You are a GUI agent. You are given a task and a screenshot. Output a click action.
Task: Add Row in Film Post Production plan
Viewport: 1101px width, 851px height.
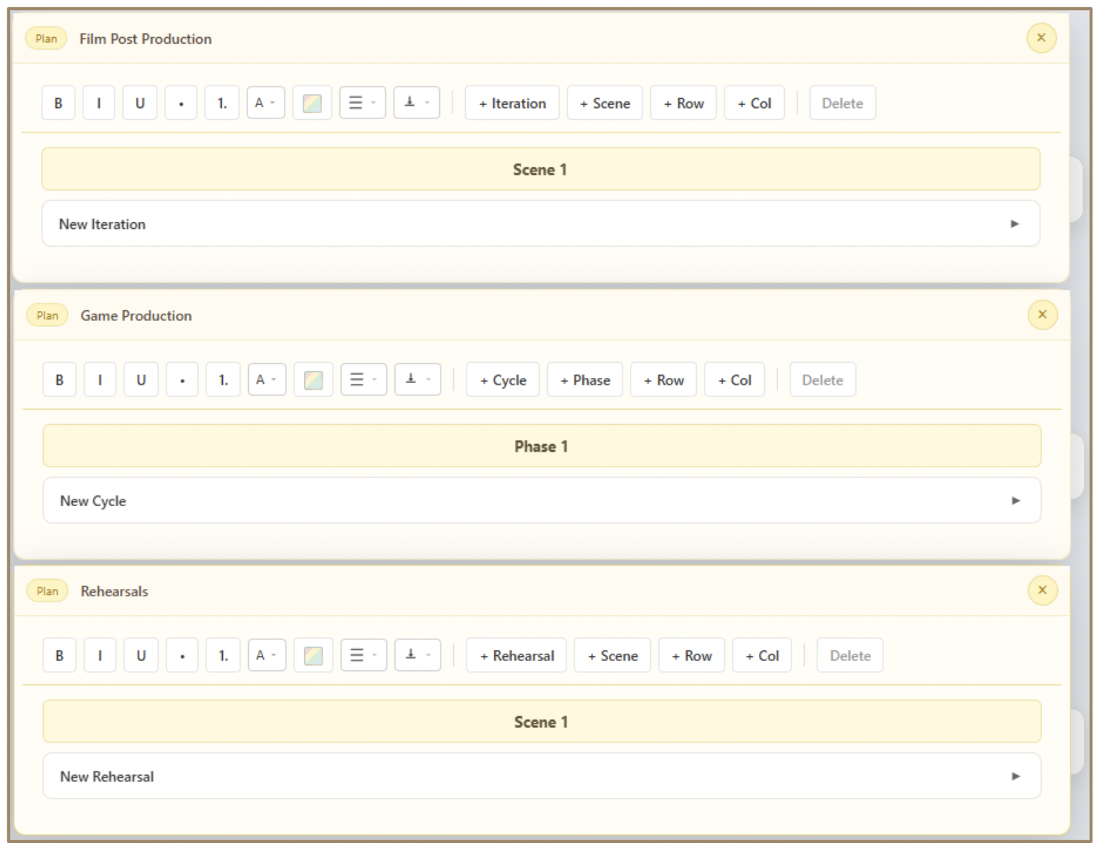pos(683,103)
